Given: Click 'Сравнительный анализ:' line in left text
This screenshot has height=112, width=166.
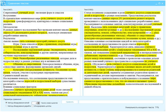Looking at the screenshot, I should tap(16, 76).
